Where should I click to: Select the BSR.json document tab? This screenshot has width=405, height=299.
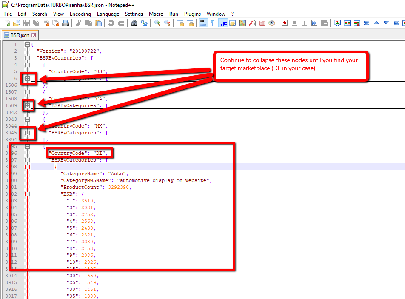coord(20,35)
